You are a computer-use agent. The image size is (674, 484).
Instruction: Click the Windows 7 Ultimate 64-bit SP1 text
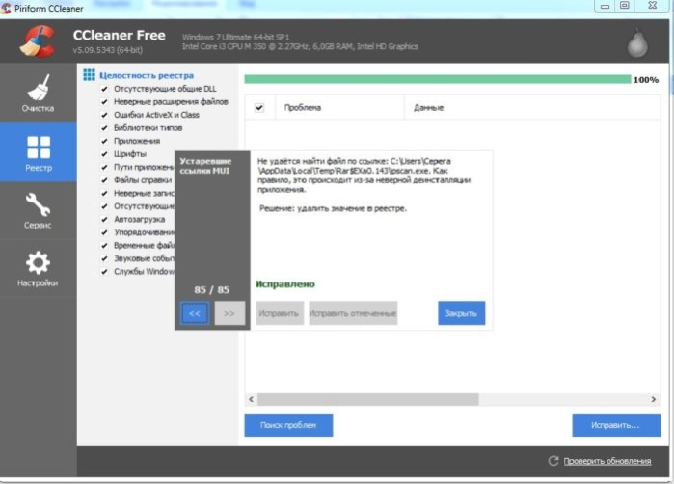coord(236,37)
